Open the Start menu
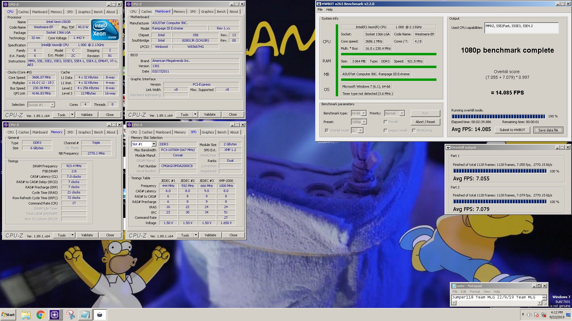This screenshot has height=321, width=572. pos(8,315)
